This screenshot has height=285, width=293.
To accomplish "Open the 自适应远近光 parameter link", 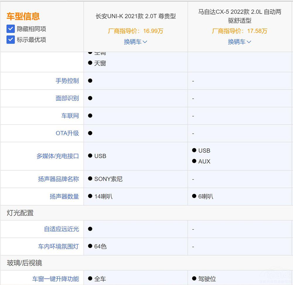I will click(61, 229).
